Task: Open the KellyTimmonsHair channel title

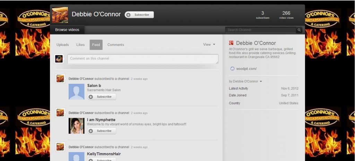Action: tap(104, 154)
